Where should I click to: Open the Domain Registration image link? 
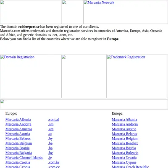point(31,76)
